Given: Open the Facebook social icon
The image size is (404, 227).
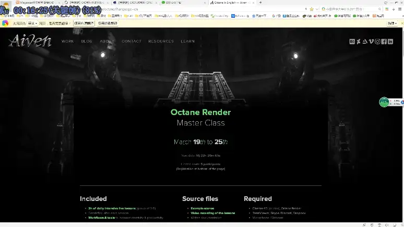Looking at the screenshot, I should click(384, 41).
